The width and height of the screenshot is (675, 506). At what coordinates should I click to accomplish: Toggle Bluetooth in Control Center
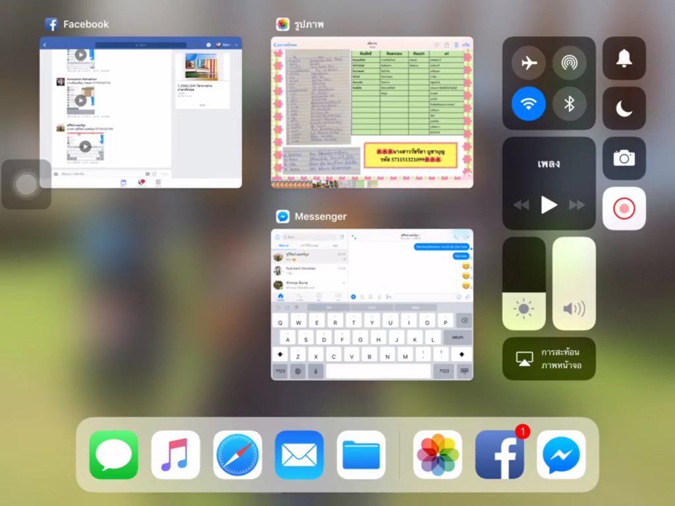(570, 103)
